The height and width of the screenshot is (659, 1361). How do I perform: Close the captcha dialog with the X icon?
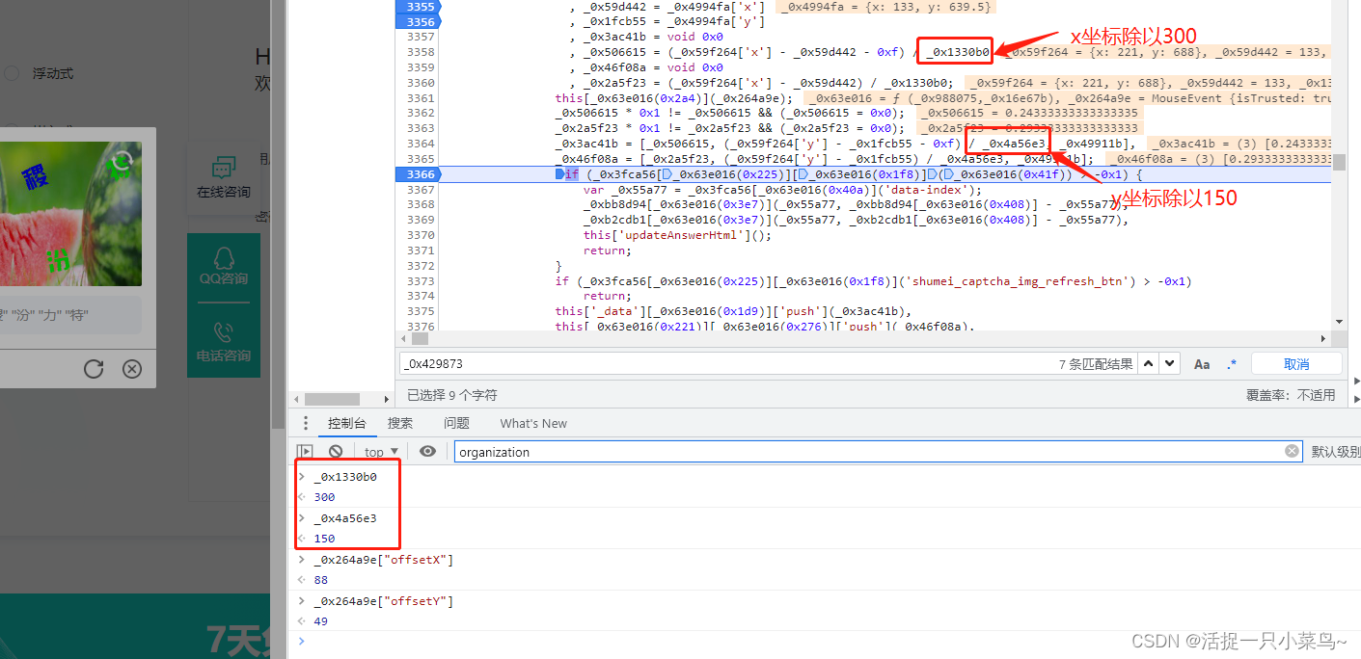tap(132, 369)
